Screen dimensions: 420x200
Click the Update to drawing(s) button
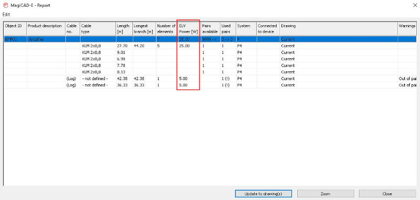tap(264, 194)
